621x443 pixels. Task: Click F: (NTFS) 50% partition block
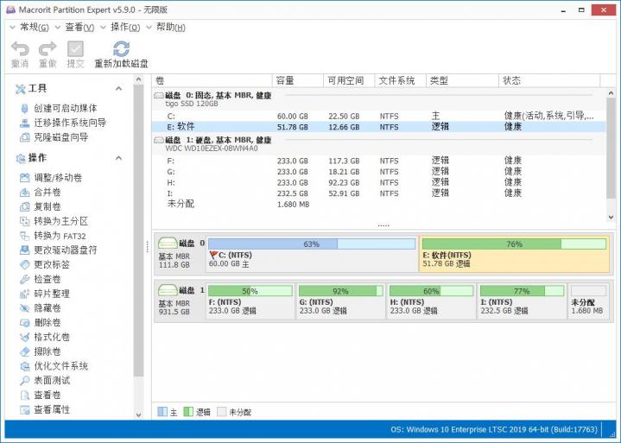click(250, 301)
